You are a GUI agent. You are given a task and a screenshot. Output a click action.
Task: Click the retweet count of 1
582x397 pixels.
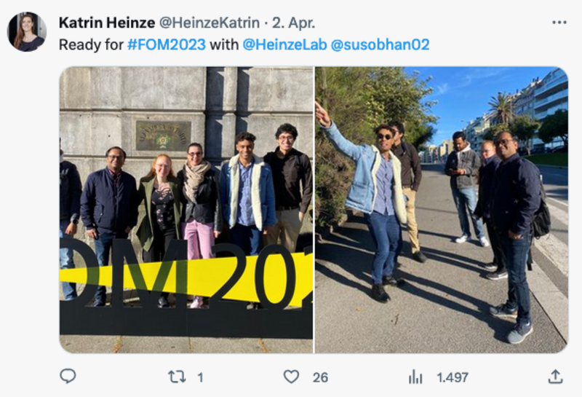pos(200,377)
